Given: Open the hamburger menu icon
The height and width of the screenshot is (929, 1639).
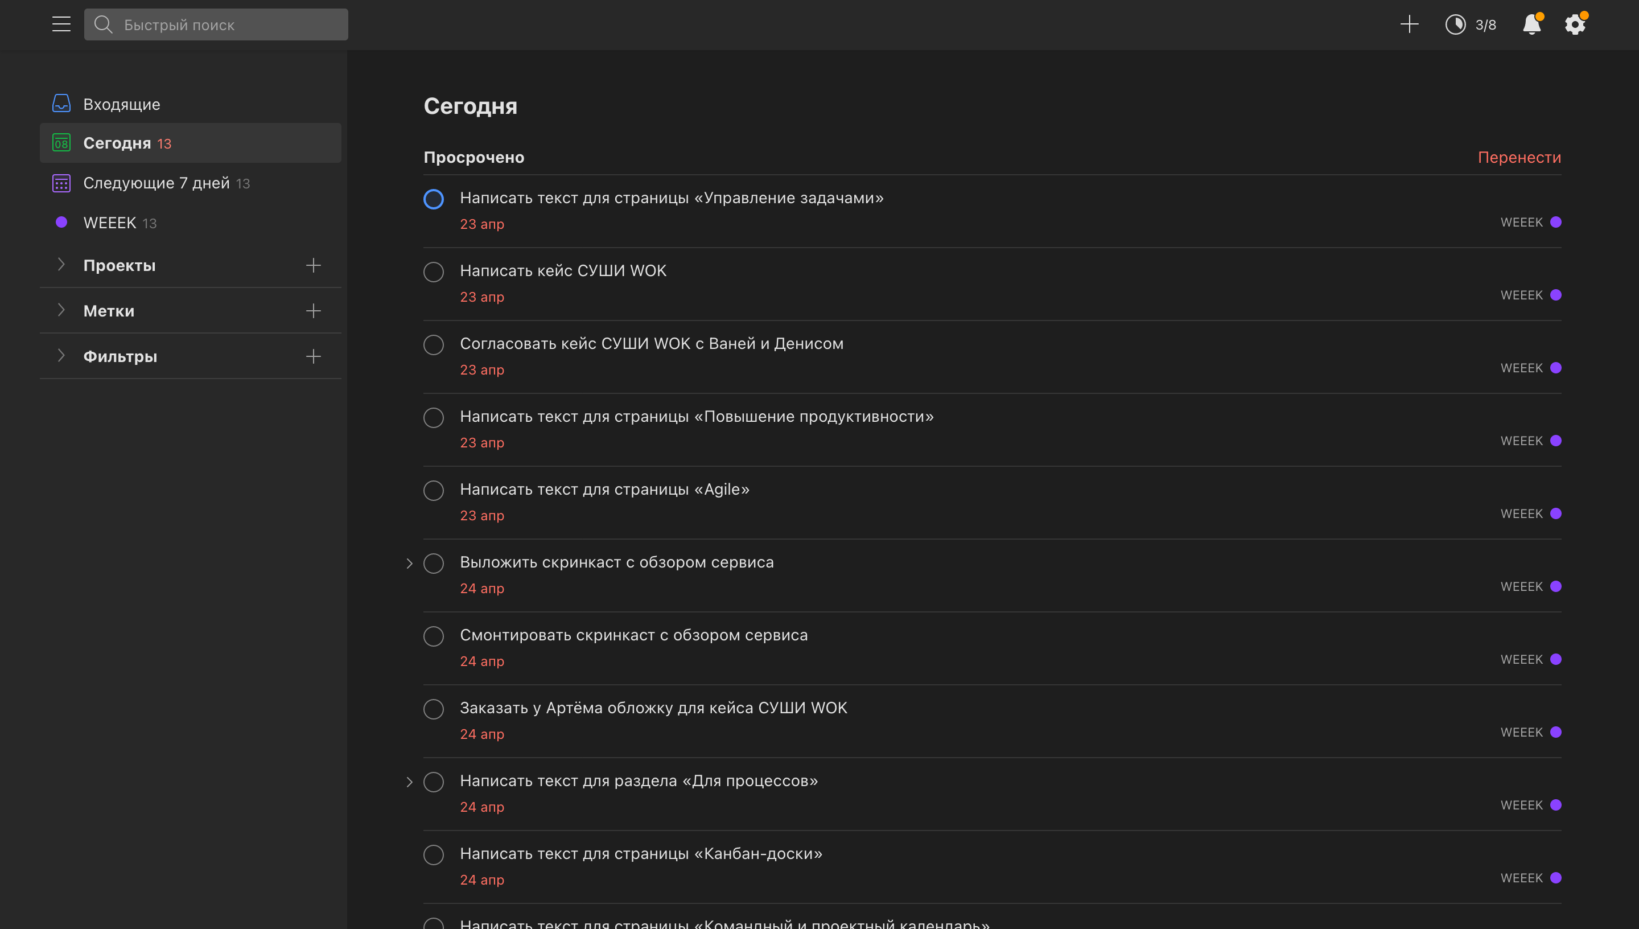Looking at the screenshot, I should point(61,24).
